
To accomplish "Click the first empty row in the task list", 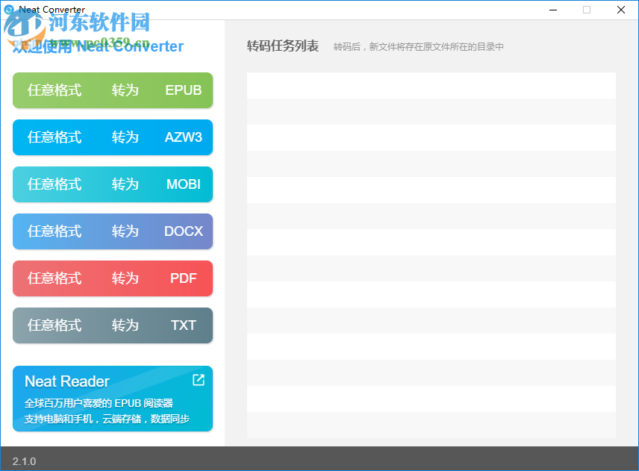I will click(431, 84).
